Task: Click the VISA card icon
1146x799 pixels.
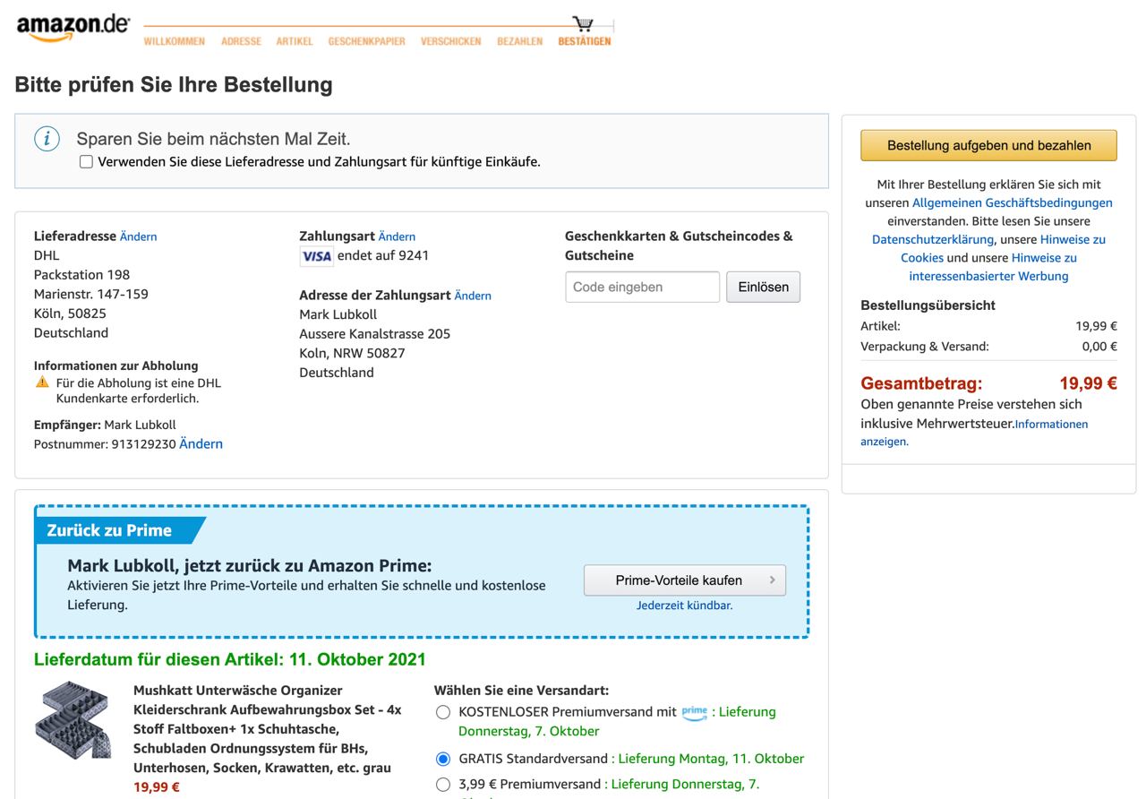Action: click(x=316, y=256)
